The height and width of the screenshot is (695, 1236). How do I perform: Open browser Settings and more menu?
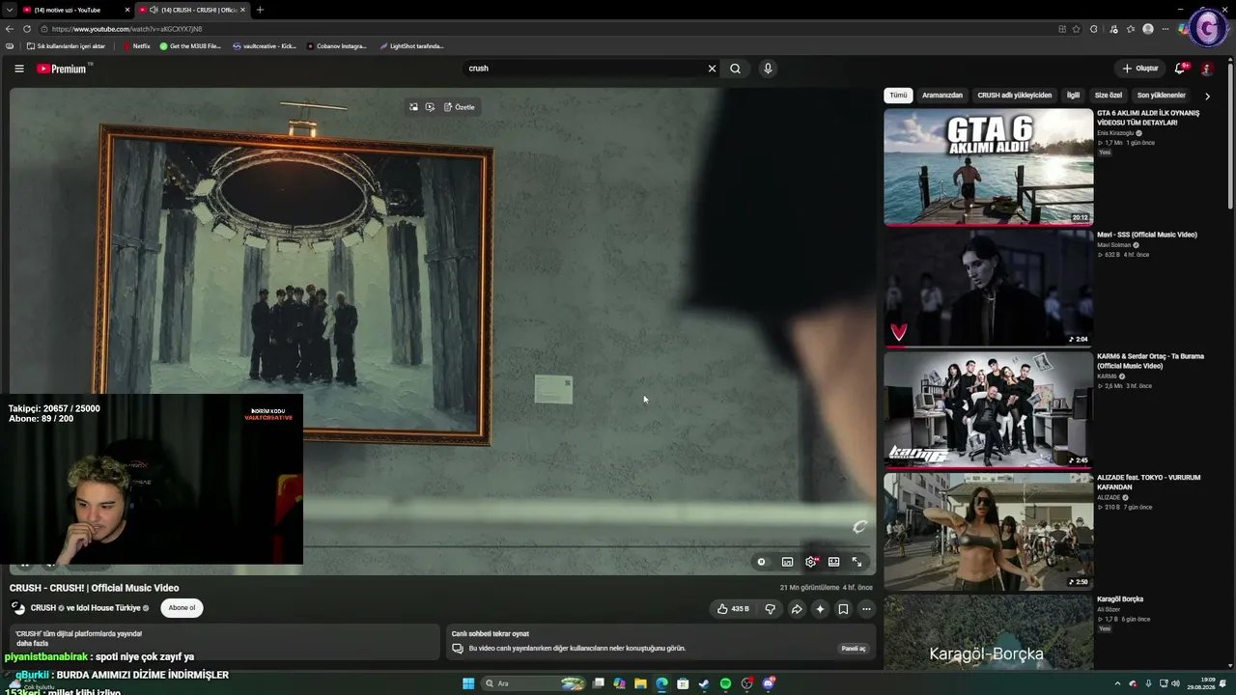pyautogui.click(x=1165, y=29)
